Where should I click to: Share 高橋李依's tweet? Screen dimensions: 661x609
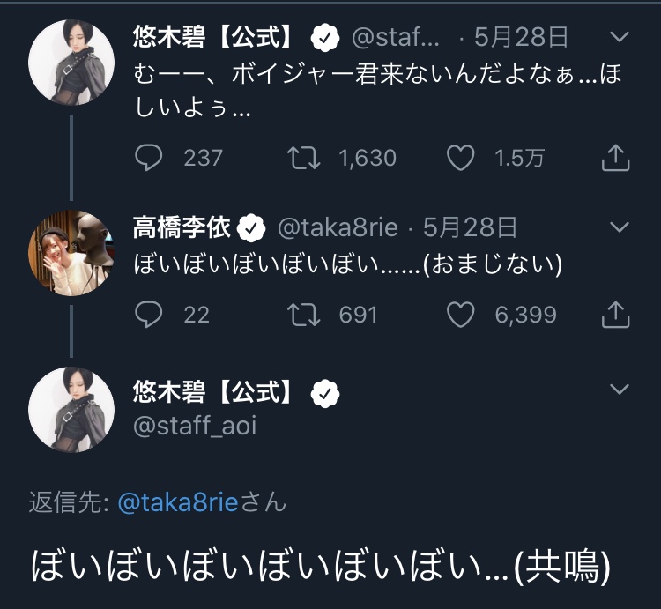pyautogui.click(x=614, y=315)
